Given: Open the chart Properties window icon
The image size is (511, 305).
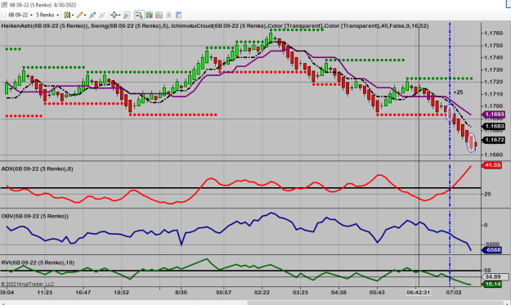Looking at the screenshot, I should coord(178,15).
